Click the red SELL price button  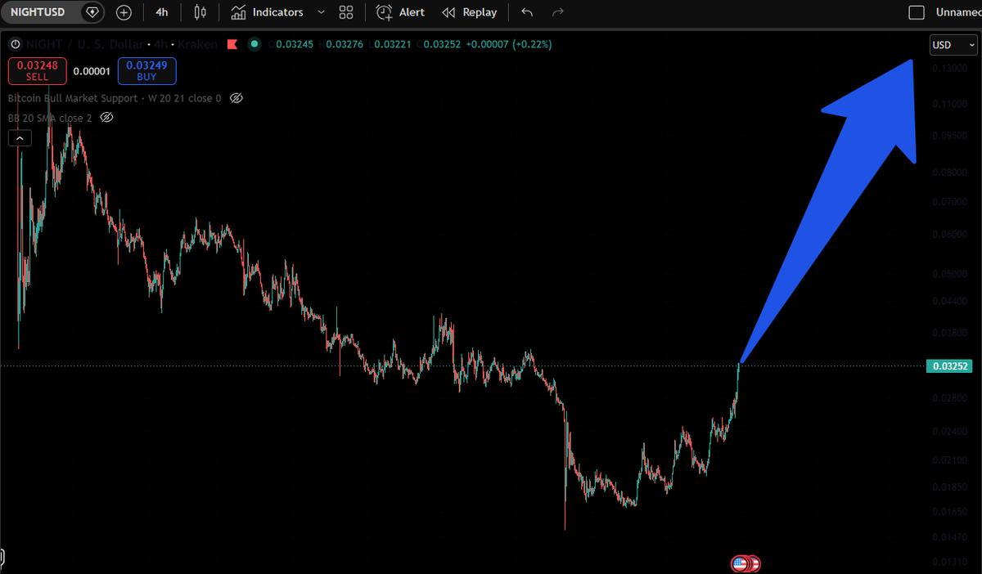click(37, 71)
